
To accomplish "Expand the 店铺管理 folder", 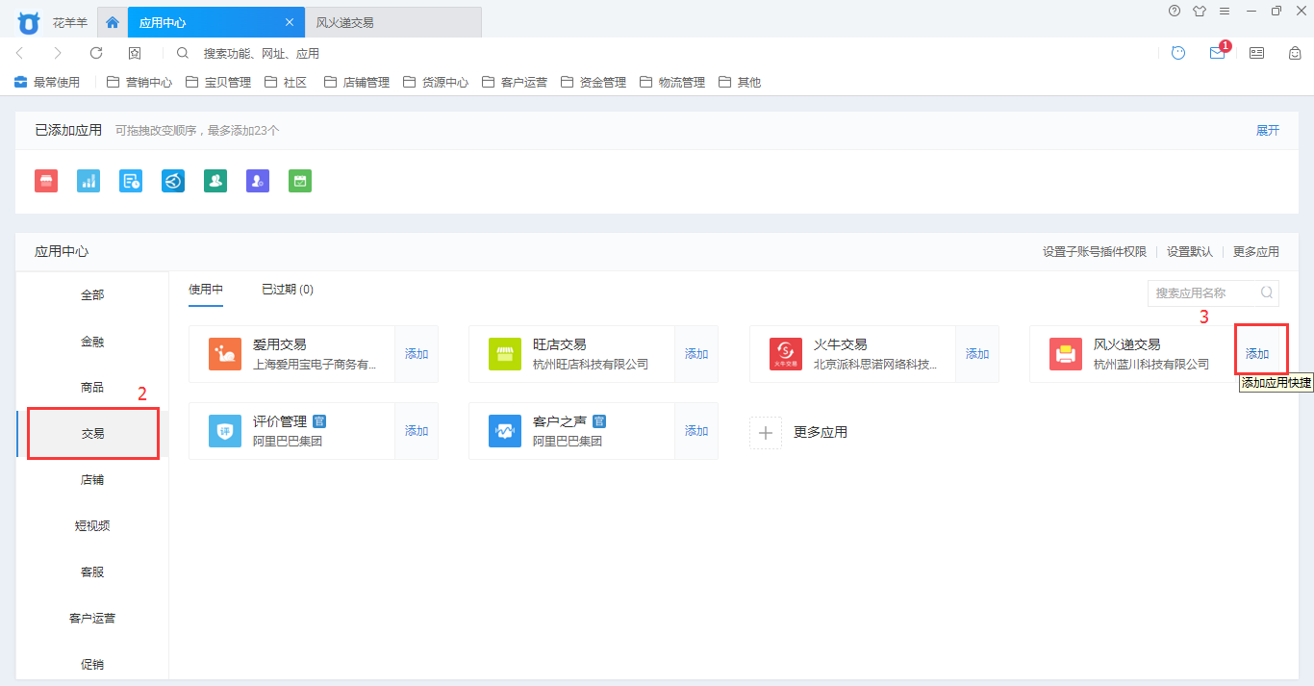I will 357,83.
